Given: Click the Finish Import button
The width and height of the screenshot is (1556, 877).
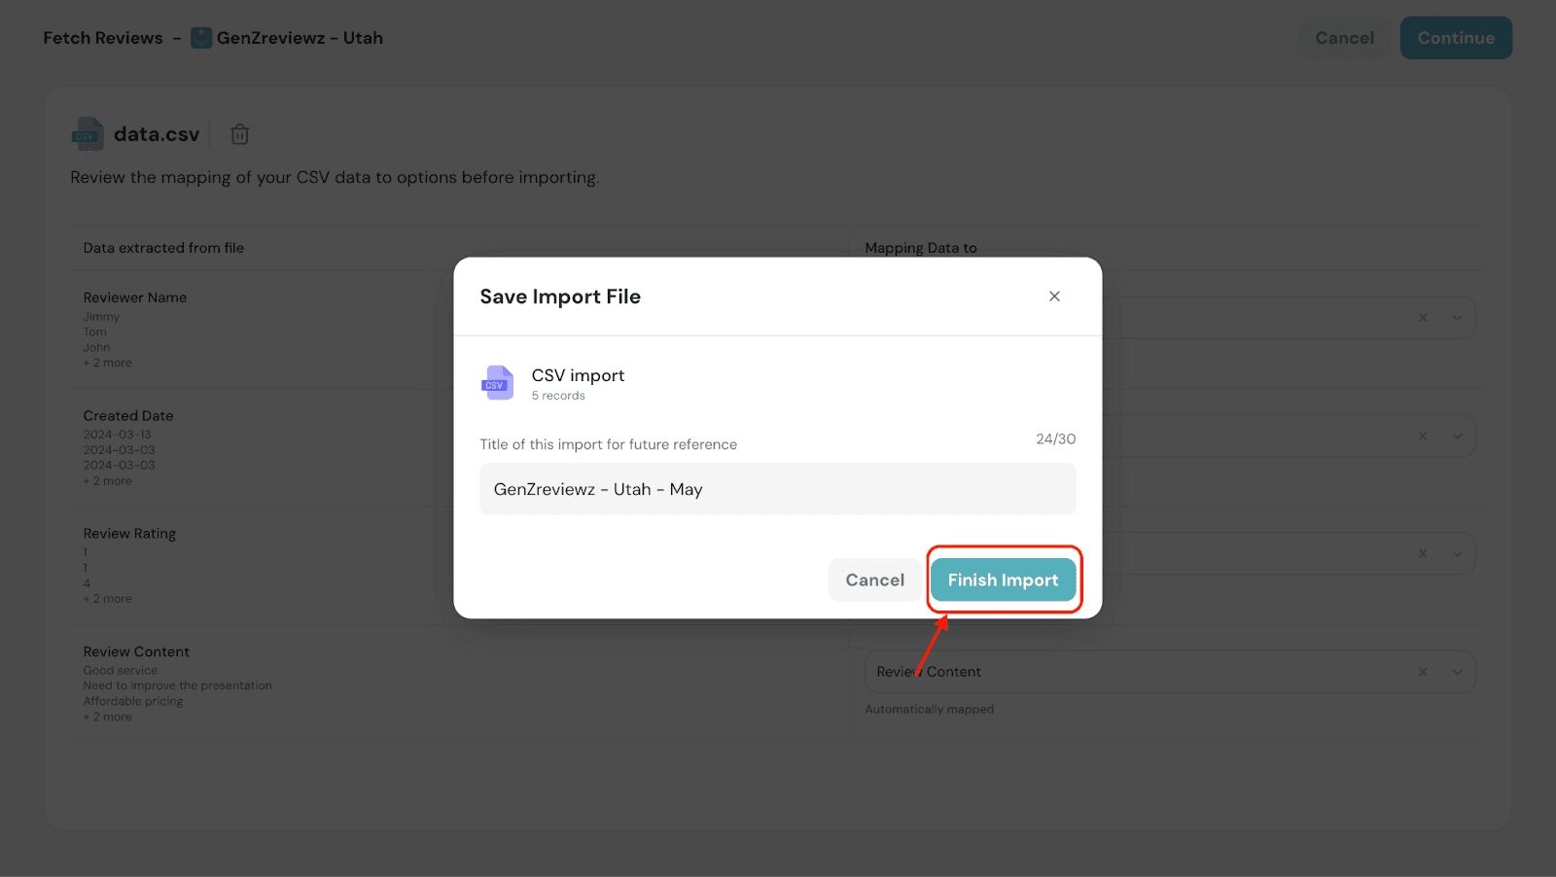Looking at the screenshot, I should tap(1003, 580).
